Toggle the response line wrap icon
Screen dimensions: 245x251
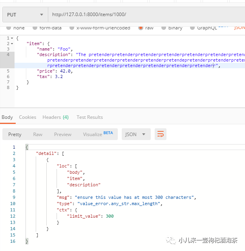click(x=161, y=134)
